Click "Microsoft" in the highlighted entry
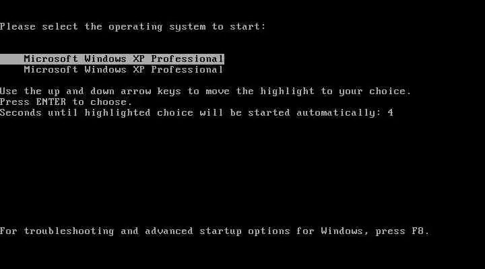This screenshot has height=269, width=485. [x=51, y=59]
